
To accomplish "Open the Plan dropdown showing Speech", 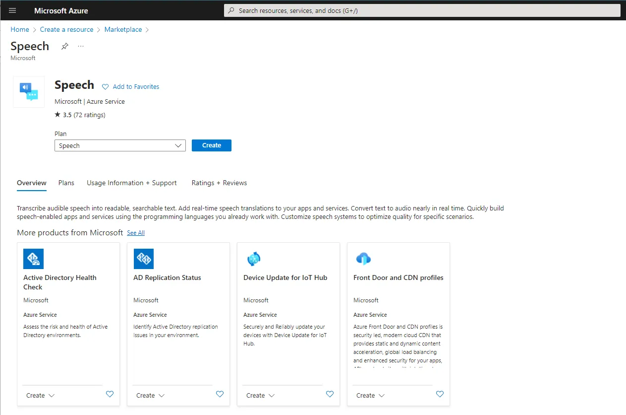I will click(120, 145).
